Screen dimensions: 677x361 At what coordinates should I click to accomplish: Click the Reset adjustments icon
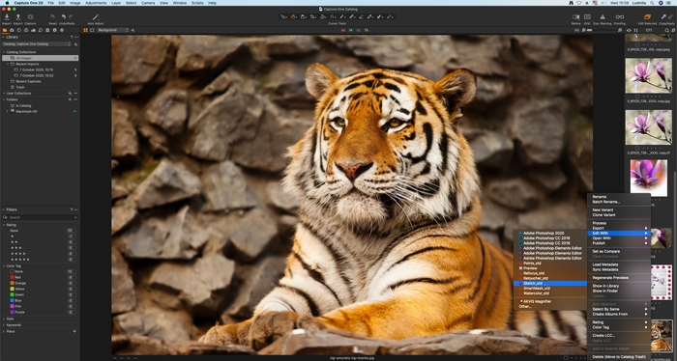tap(52, 16)
